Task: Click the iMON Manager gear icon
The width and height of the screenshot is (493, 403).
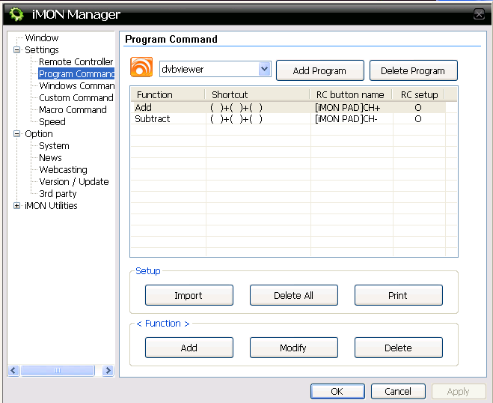Action: coord(16,14)
